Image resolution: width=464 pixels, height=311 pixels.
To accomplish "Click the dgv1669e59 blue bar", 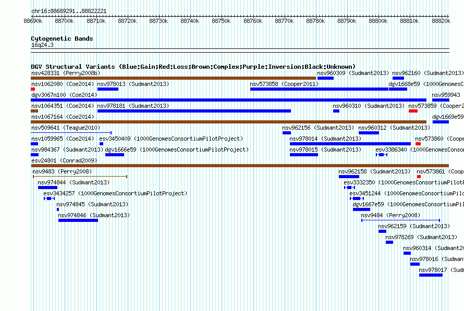I will click(x=441, y=122).
